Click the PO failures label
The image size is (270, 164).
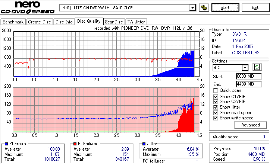point(154,161)
